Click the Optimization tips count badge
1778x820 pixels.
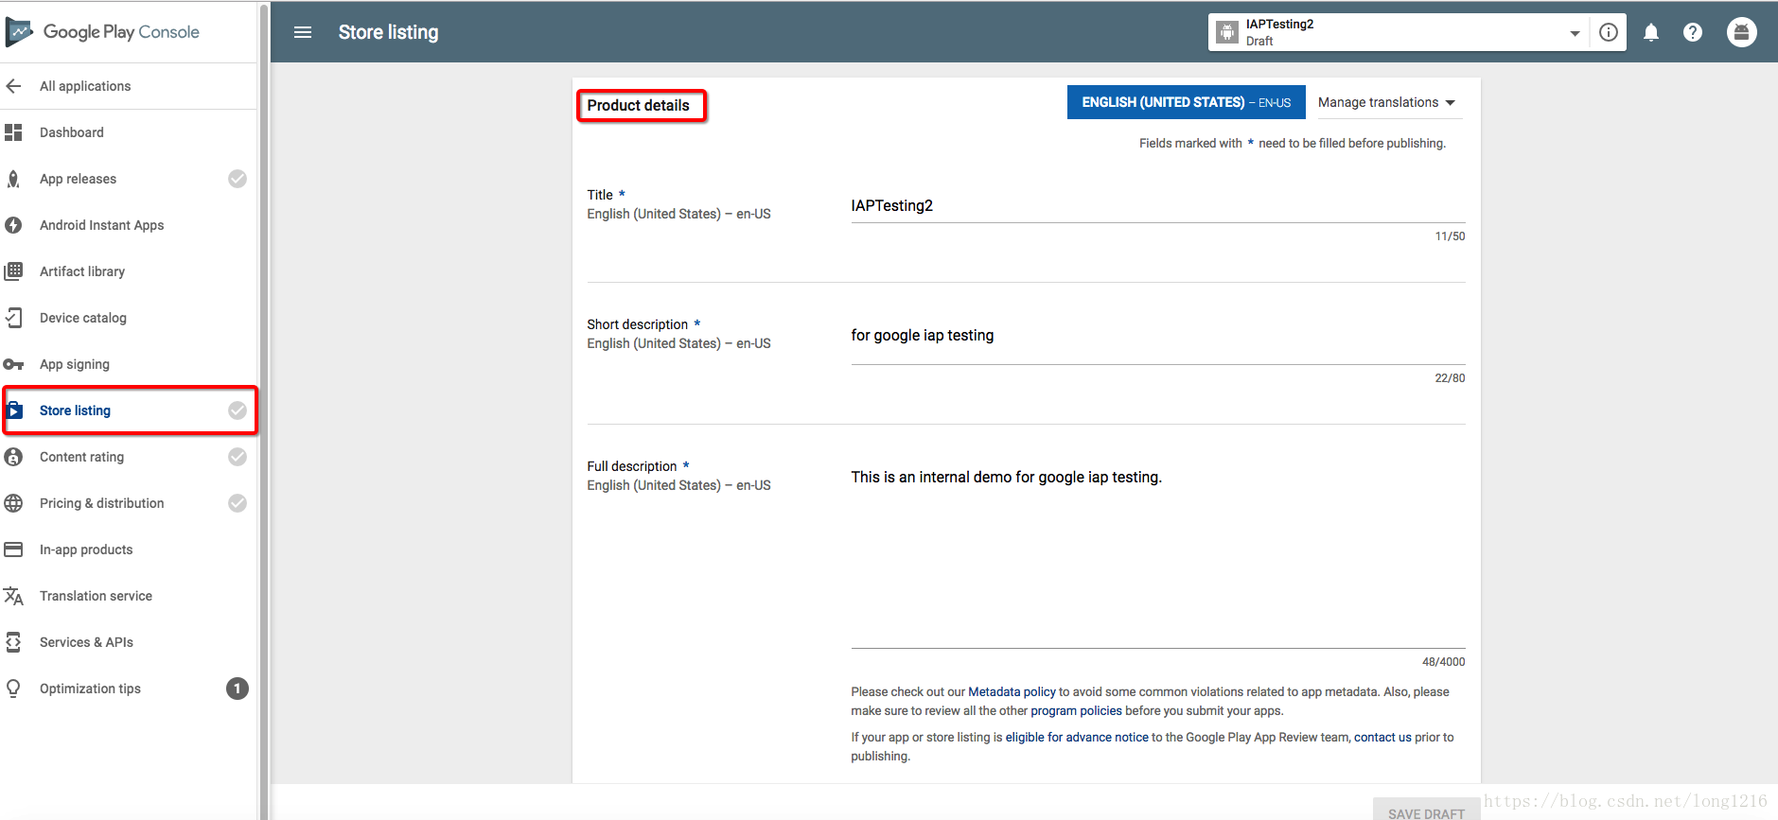pyautogui.click(x=238, y=689)
